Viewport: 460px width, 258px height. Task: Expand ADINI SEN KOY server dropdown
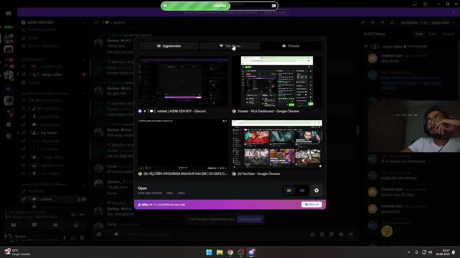tap(84, 22)
